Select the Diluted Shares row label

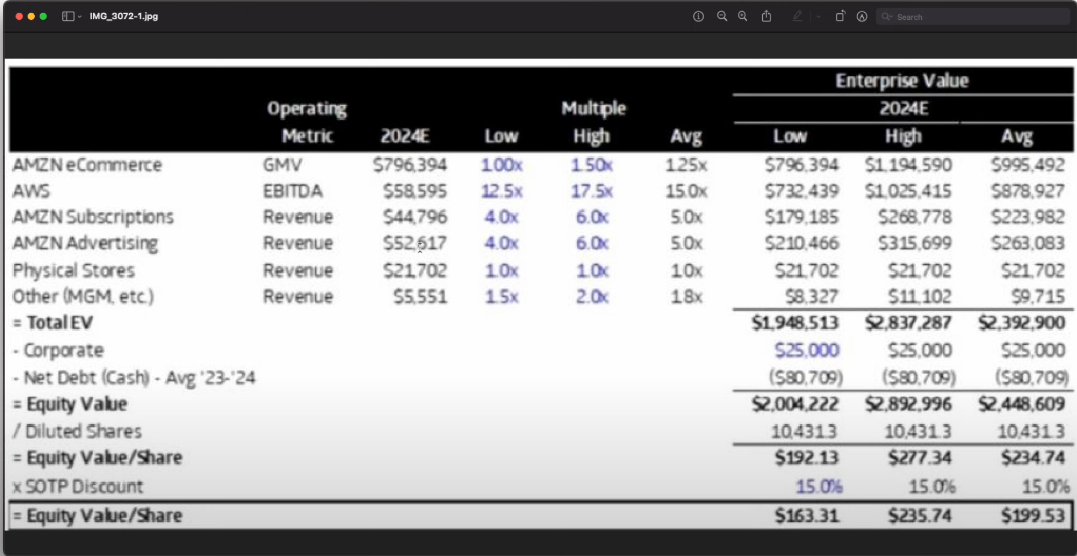tap(77, 431)
